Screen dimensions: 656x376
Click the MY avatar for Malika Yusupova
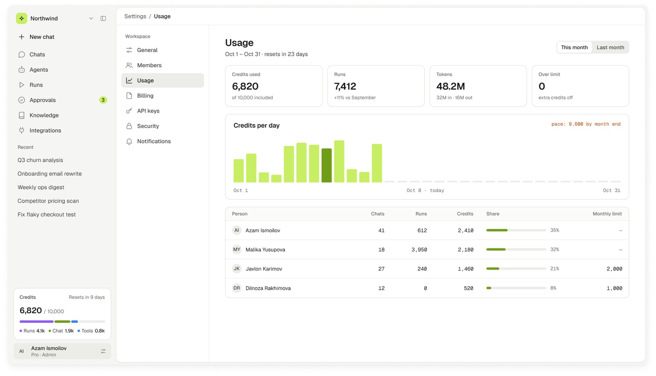coord(237,249)
